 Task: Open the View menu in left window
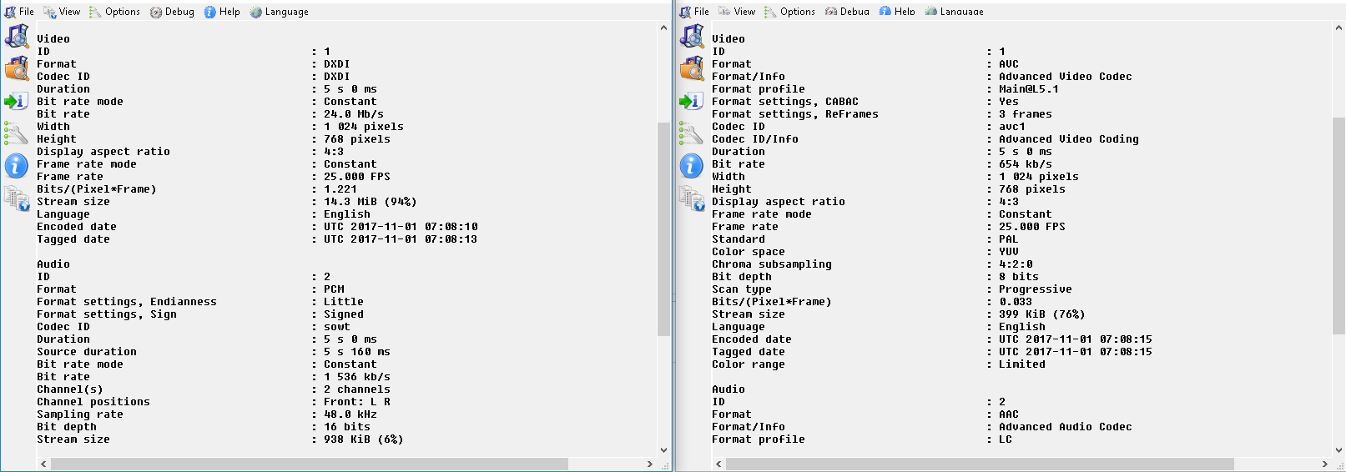point(63,12)
